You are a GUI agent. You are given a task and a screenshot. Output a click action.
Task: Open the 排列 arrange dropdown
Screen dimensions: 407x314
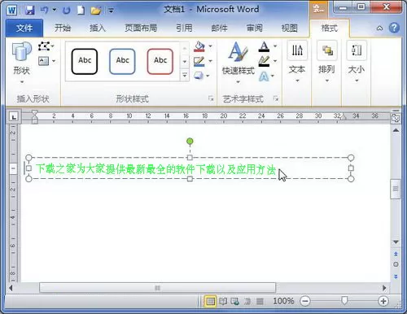pyautogui.click(x=326, y=62)
